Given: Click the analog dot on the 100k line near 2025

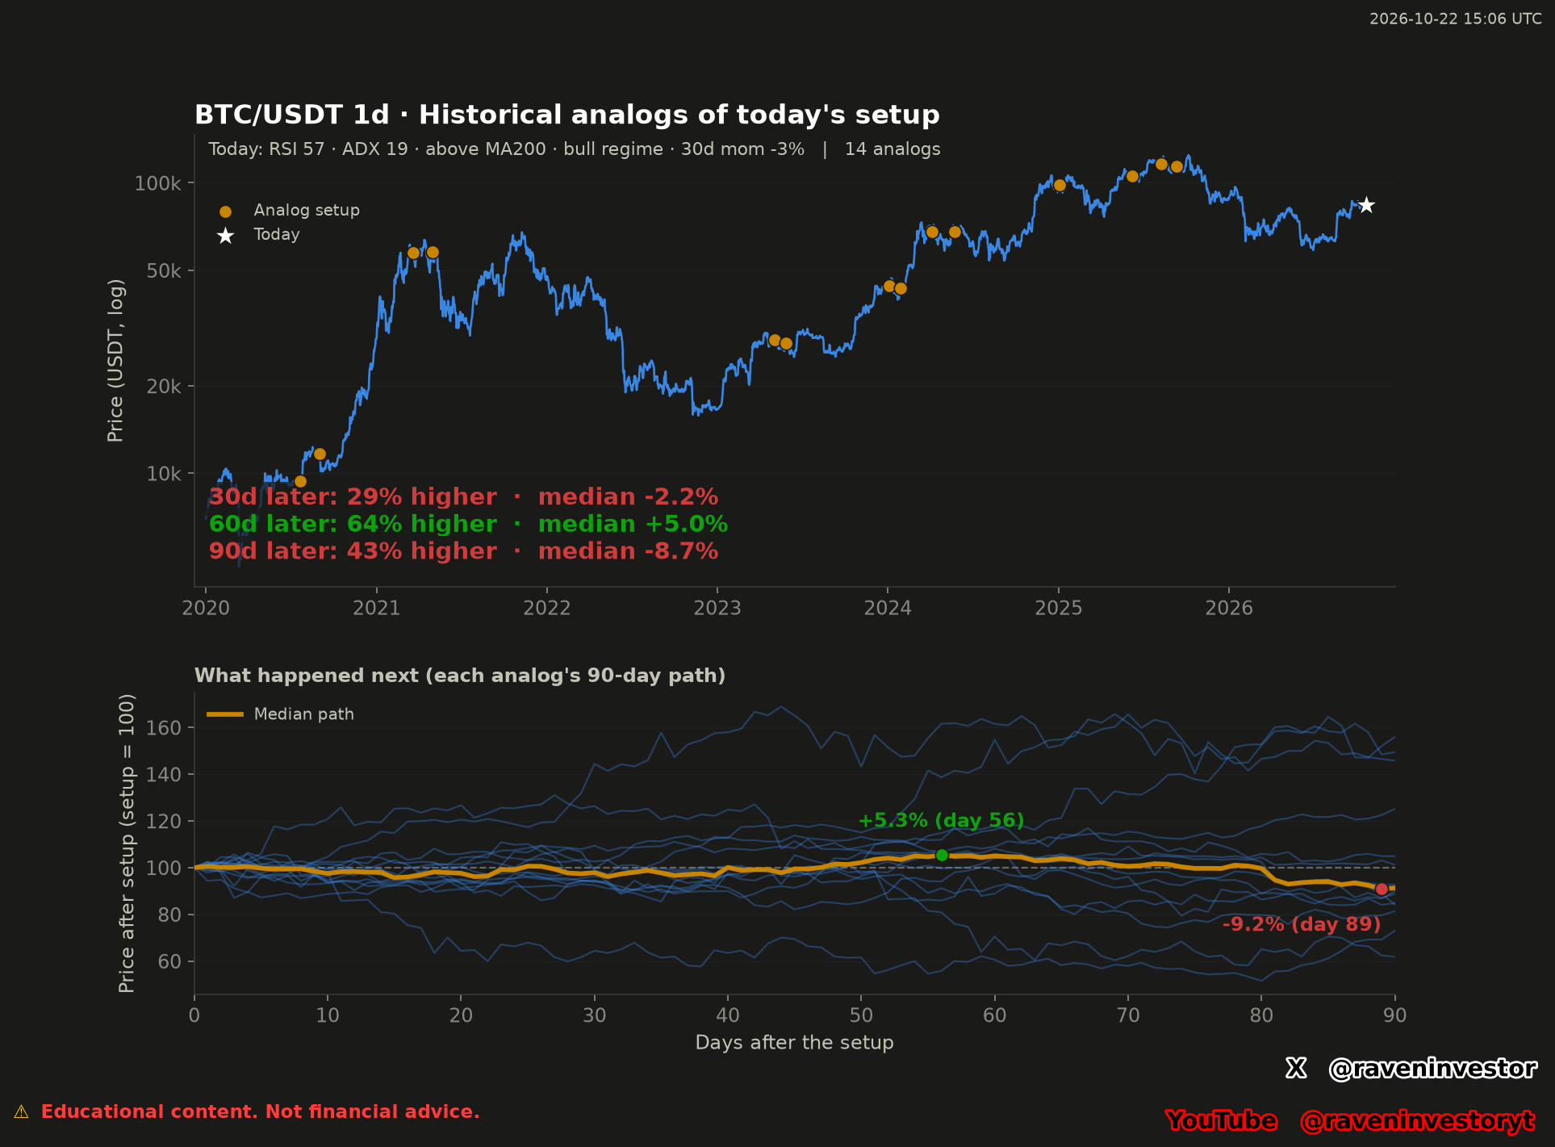Looking at the screenshot, I should pos(1060,186).
